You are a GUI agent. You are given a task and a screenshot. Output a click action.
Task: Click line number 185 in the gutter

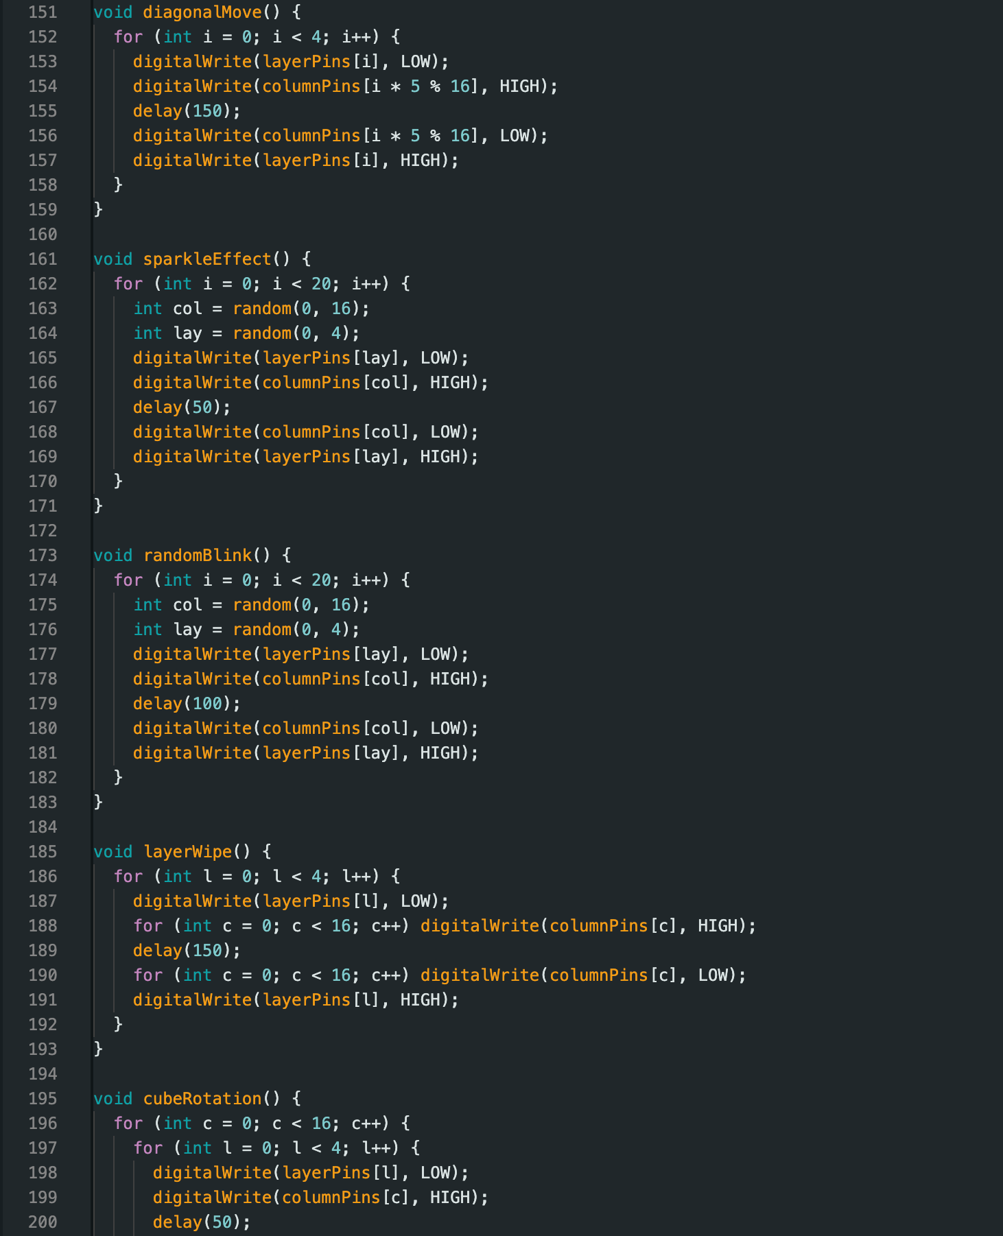point(43,852)
